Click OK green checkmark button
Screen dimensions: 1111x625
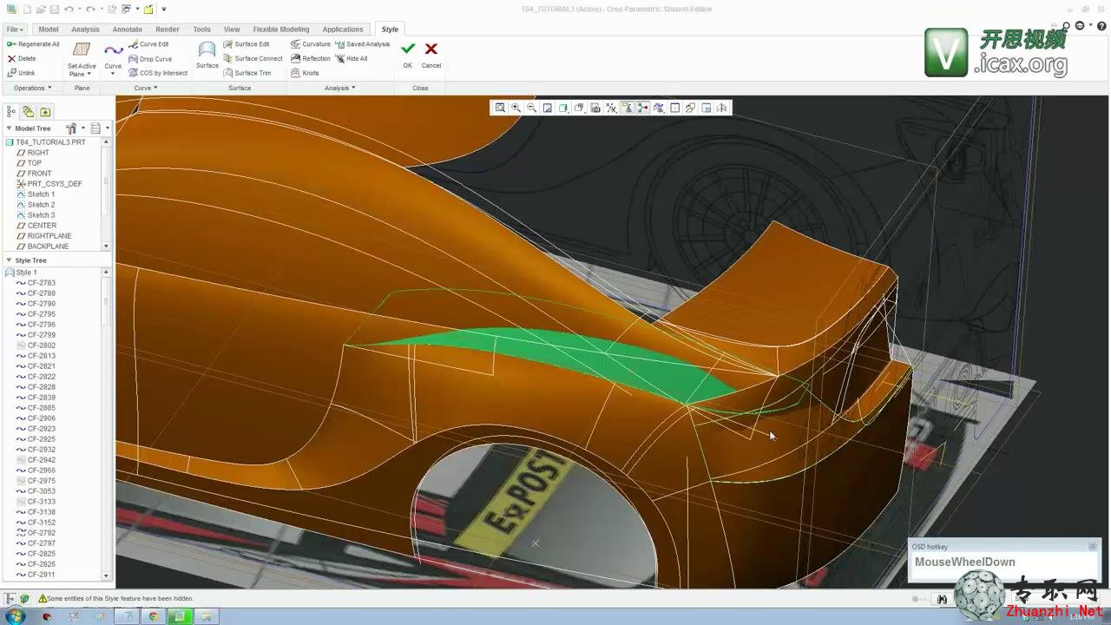pyautogui.click(x=408, y=55)
